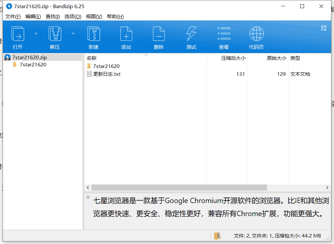The image size is (334, 244).
Task: Click the Open (打开) toolbar icon
Action: click(18, 34)
